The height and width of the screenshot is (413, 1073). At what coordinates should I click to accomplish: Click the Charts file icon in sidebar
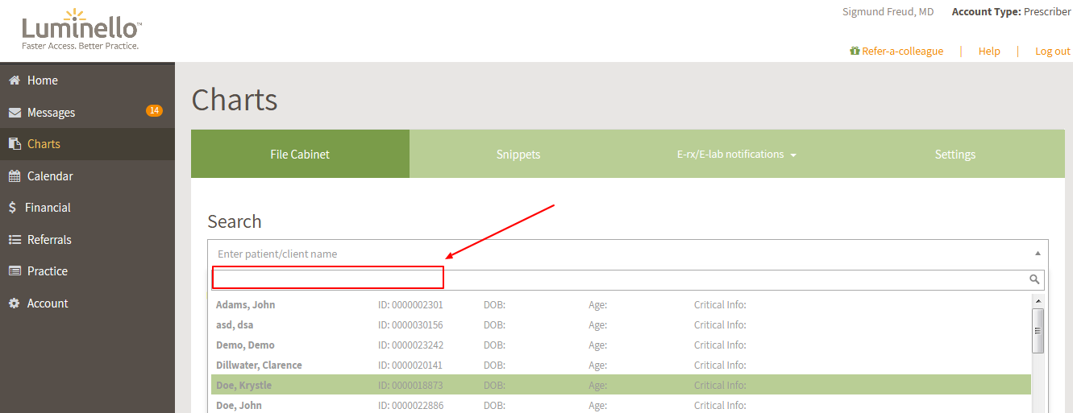click(x=15, y=144)
